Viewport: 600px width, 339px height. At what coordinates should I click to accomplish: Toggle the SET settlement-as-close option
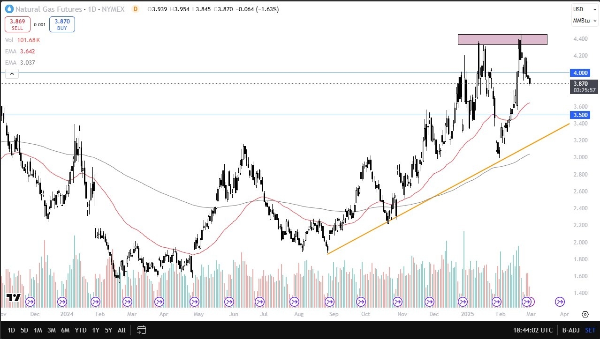pyautogui.click(x=589, y=330)
